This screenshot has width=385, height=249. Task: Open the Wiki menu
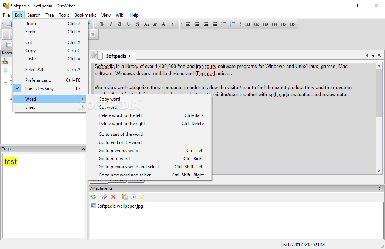120,15
